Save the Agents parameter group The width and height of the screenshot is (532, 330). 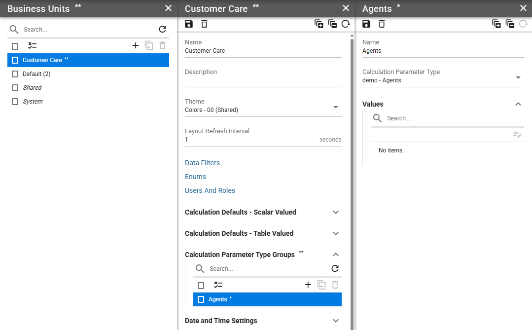[x=366, y=24]
